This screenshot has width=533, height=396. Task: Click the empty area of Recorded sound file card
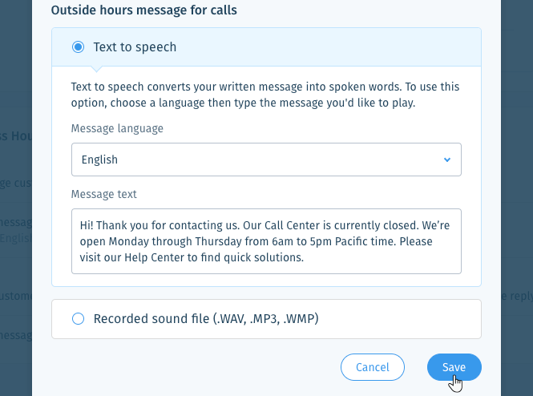point(398,319)
